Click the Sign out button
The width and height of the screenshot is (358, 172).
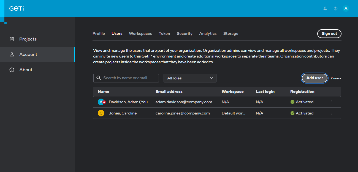pyautogui.click(x=329, y=33)
